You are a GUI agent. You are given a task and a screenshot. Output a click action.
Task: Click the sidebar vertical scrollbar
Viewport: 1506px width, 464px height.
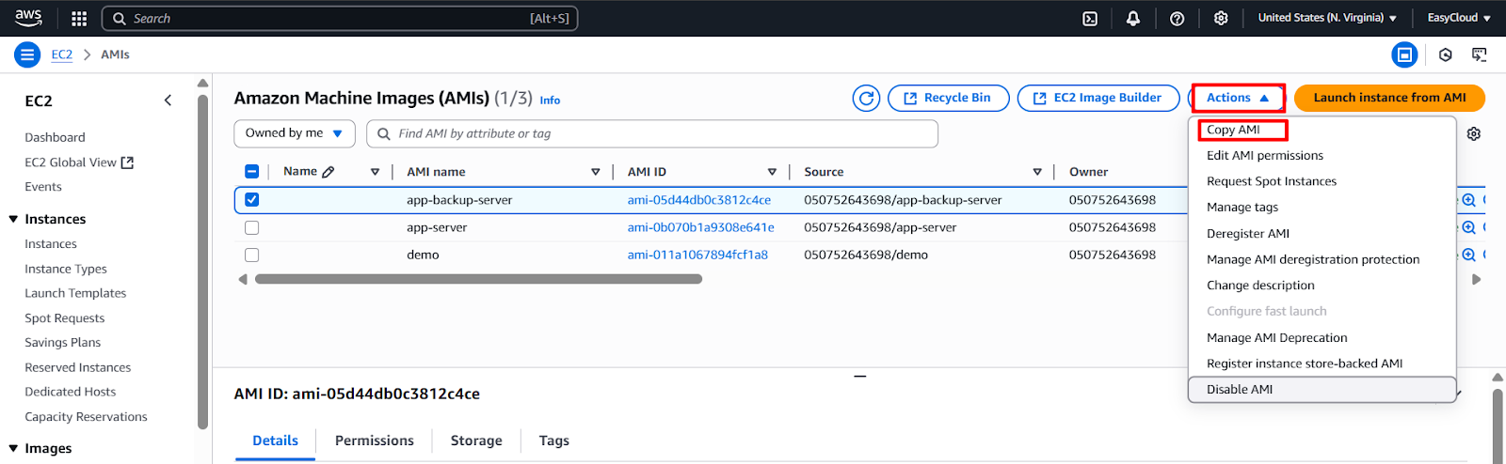202,260
